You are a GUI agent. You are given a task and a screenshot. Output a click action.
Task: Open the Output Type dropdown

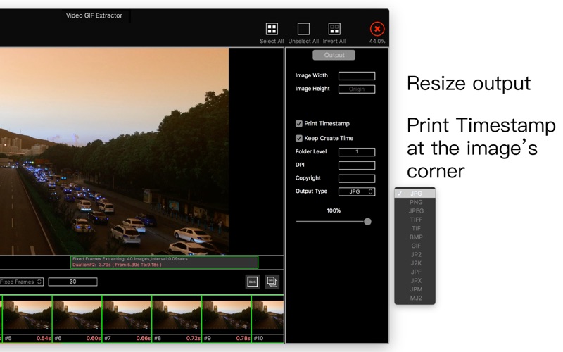pos(357,191)
